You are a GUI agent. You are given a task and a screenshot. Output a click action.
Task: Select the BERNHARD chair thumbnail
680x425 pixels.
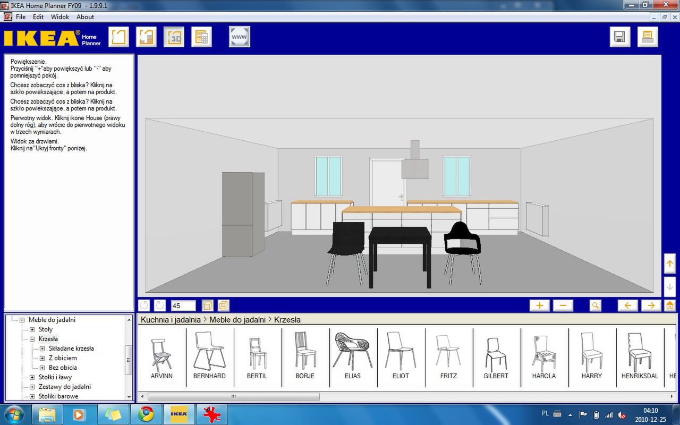209,358
